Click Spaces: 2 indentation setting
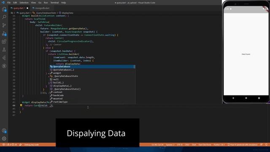Image resolution: width=270 pixels, height=152 pixels. 170,144
